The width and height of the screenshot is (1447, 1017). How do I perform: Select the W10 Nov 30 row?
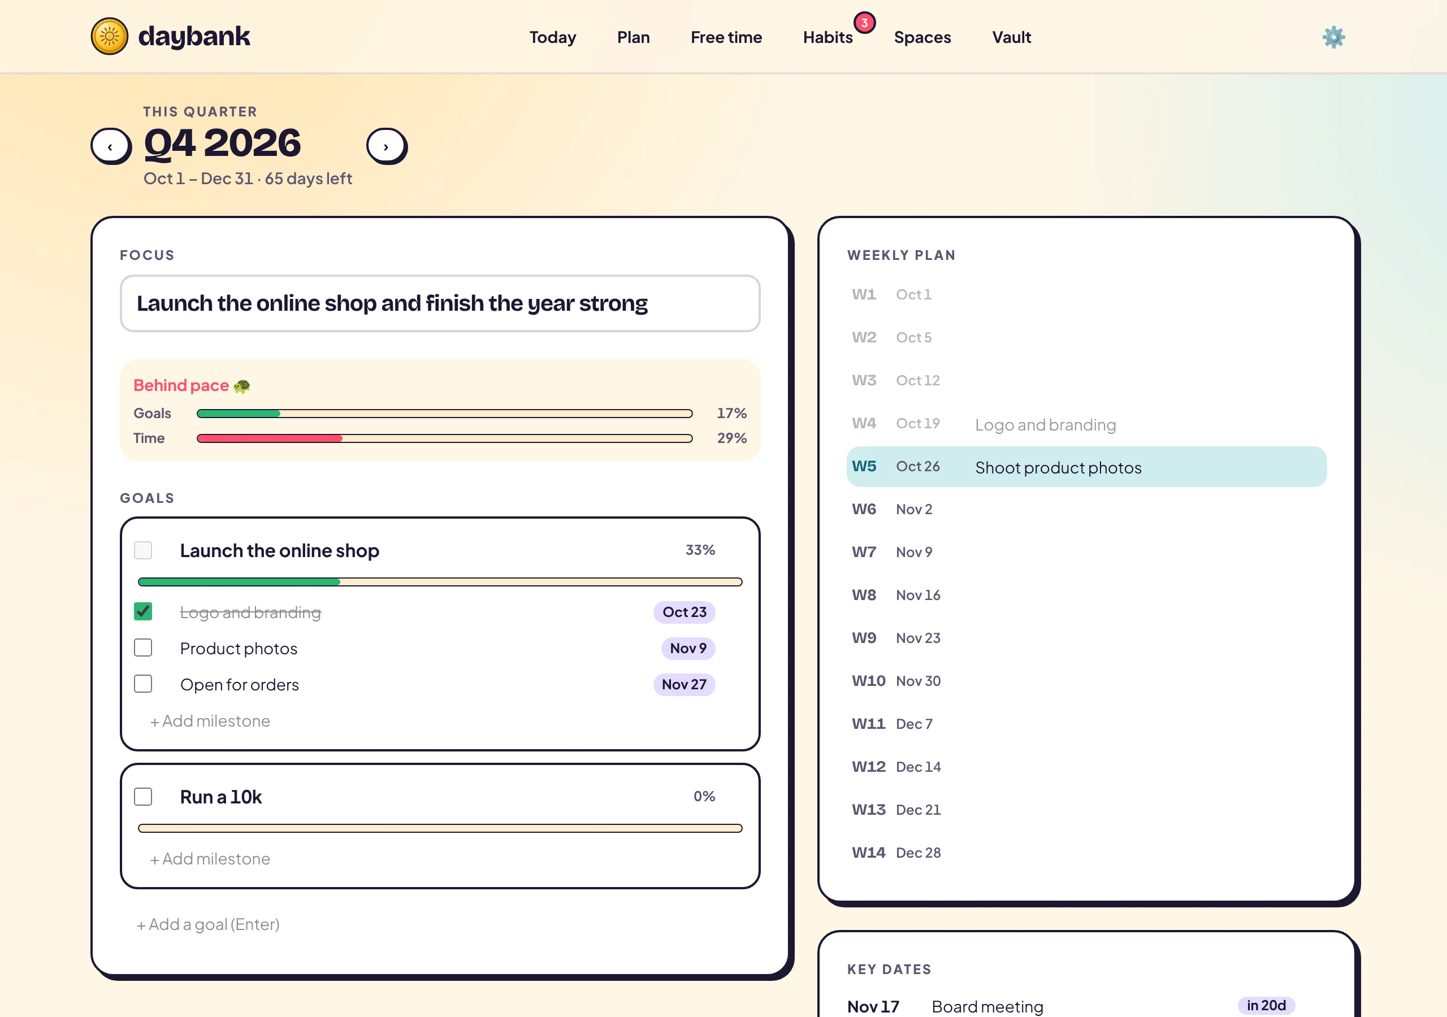coord(1086,681)
